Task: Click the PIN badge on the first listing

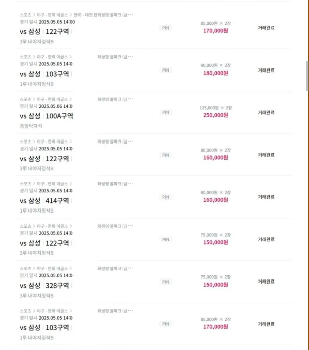Action: [x=166, y=28]
